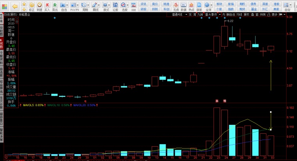Viewport: 297px width, 161px height.
Task: Click 删自选 to remove from favorites
Action: coord(231,14)
